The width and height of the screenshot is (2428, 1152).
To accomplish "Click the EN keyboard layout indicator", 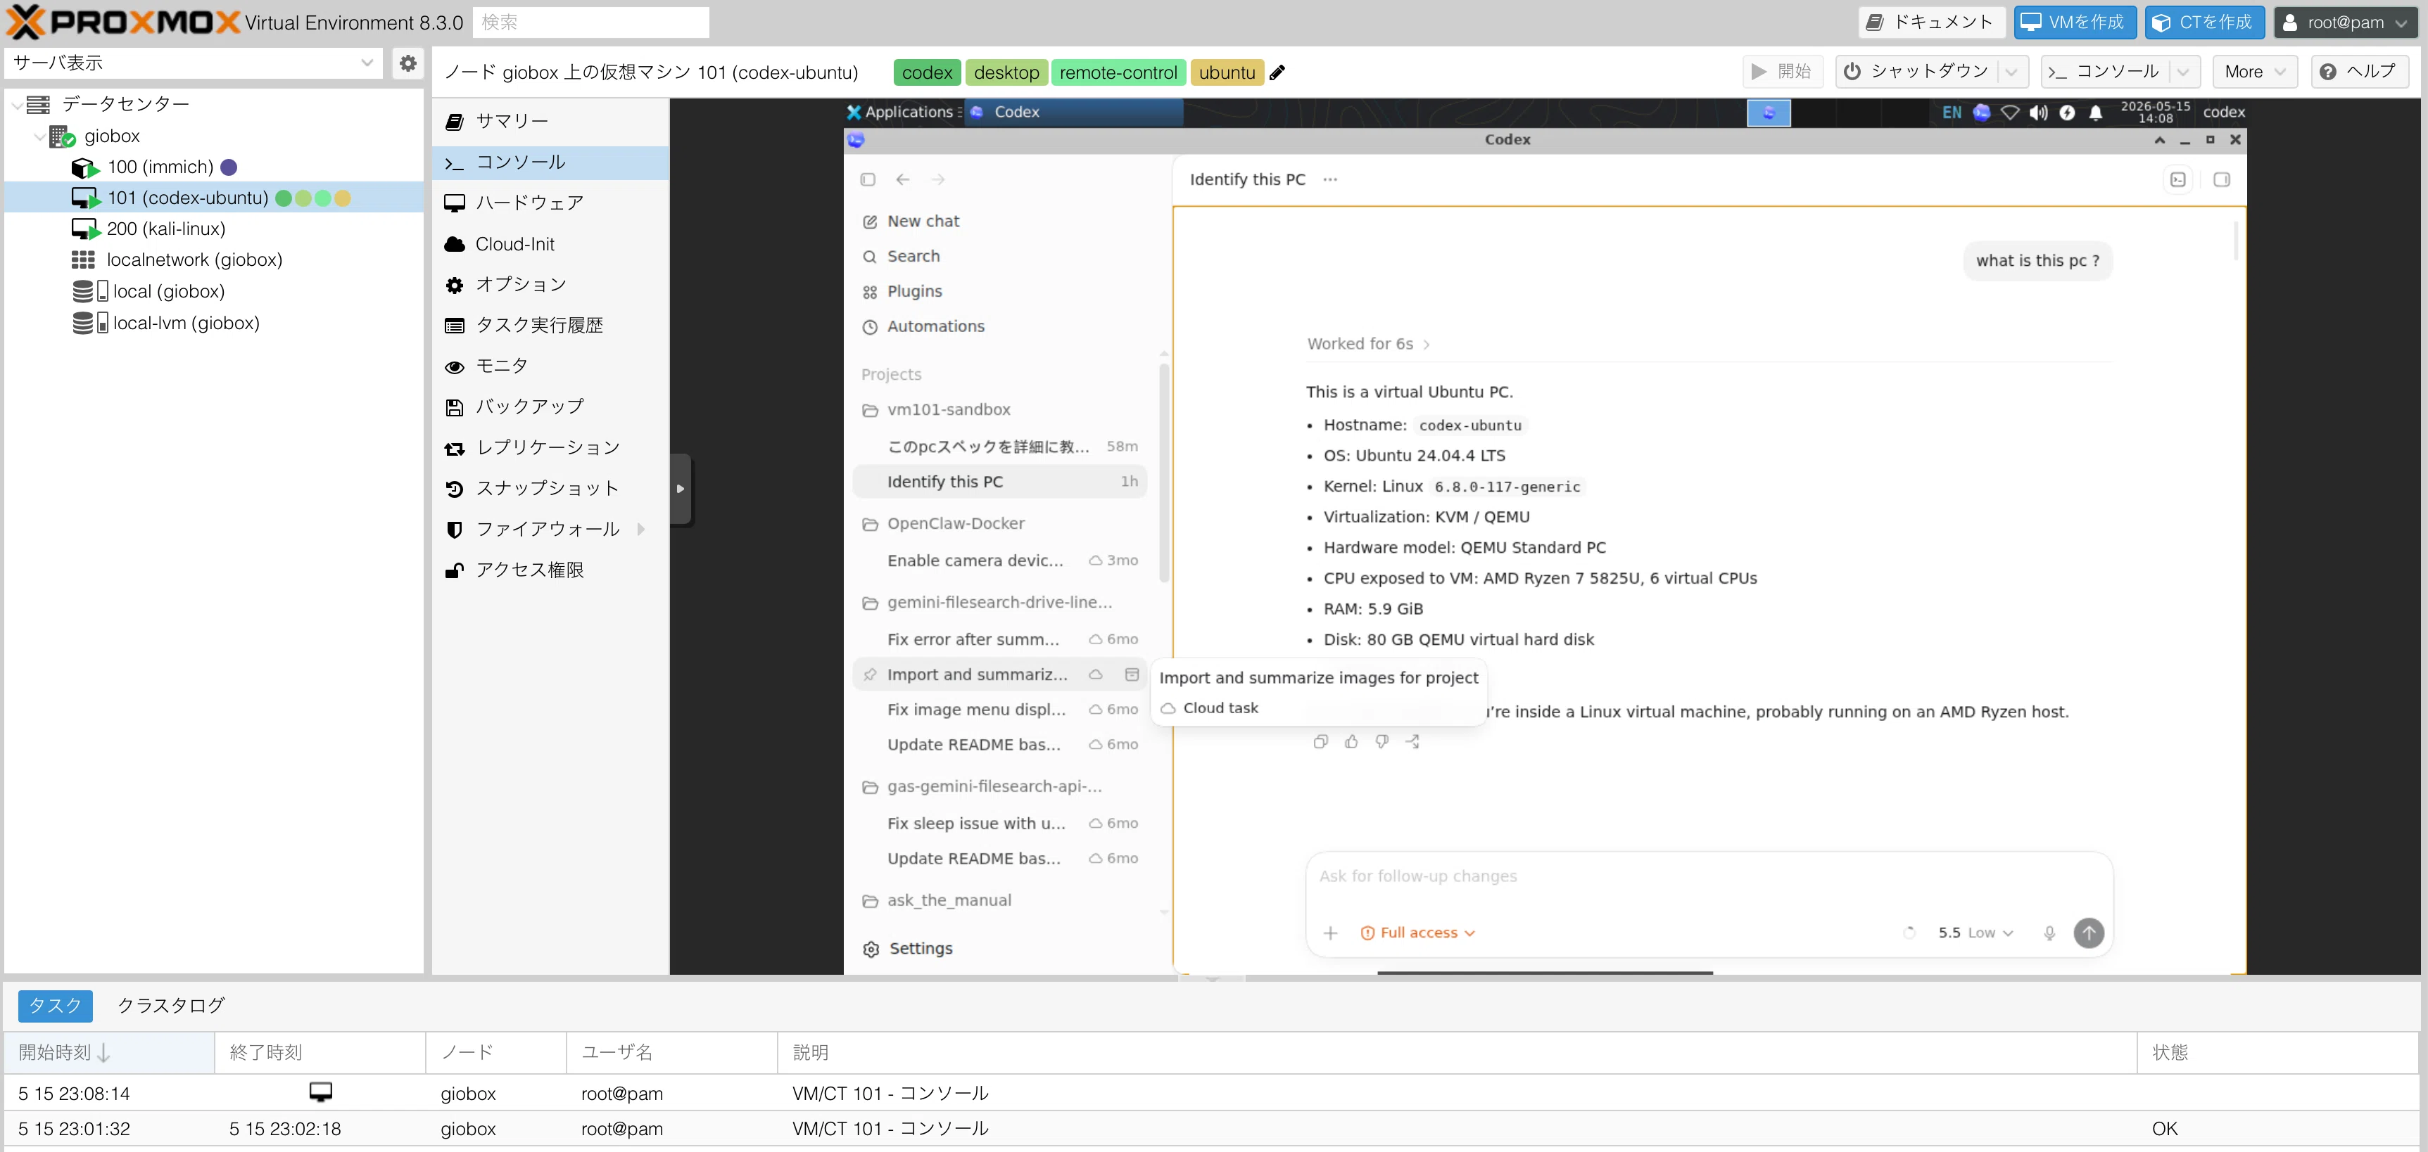I will [x=1952, y=112].
